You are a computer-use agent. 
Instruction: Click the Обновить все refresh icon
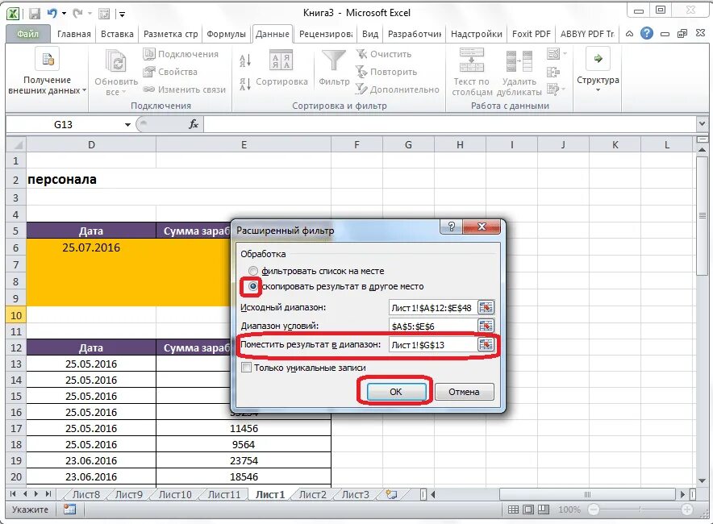tap(116, 61)
